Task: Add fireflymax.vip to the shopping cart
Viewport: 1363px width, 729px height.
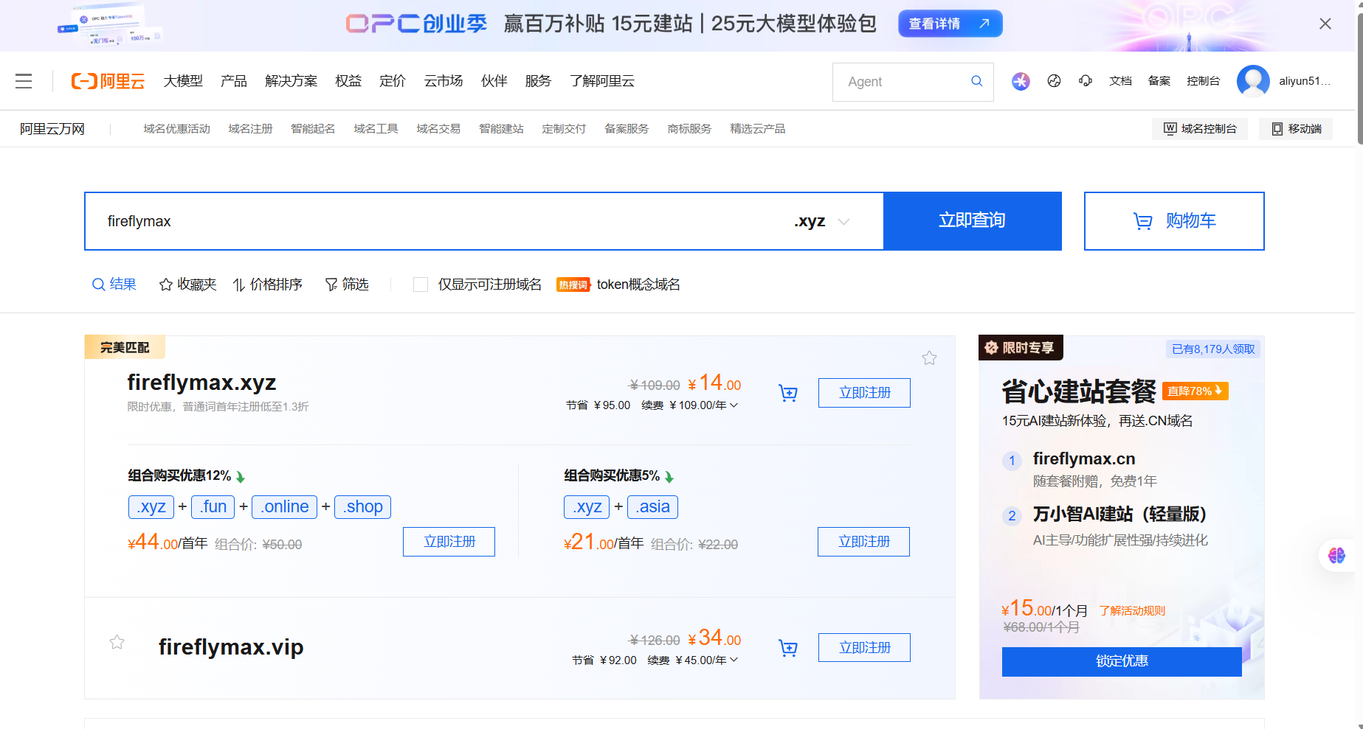Action: coord(788,648)
